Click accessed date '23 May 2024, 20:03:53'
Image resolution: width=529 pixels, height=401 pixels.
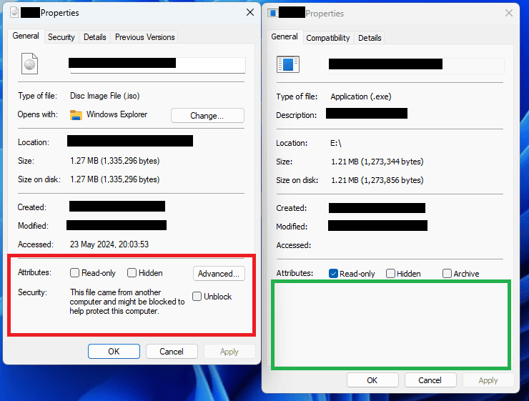(x=109, y=244)
